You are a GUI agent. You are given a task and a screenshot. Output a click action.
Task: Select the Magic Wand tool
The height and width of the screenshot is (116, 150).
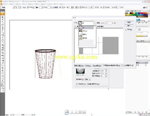pyautogui.click(x=2, y=22)
